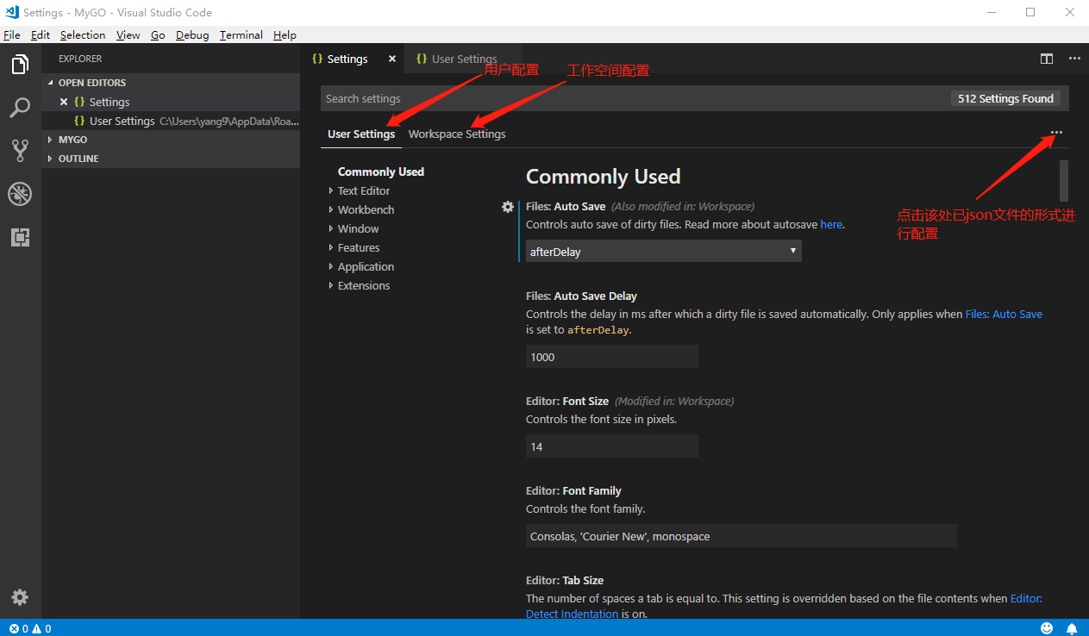
Task: Click the Manage gear at bottom left
Action: click(x=19, y=596)
